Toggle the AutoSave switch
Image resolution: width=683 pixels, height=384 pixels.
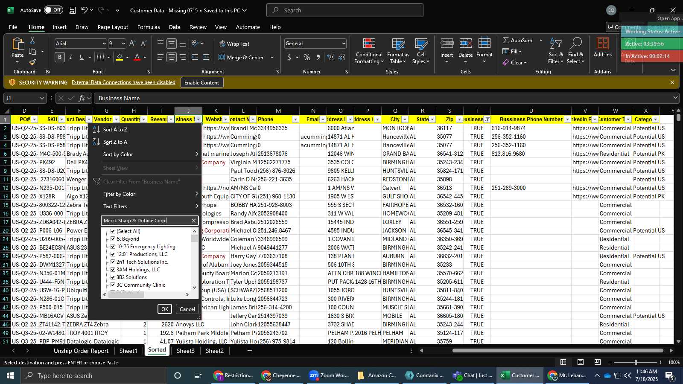pos(53,10)
